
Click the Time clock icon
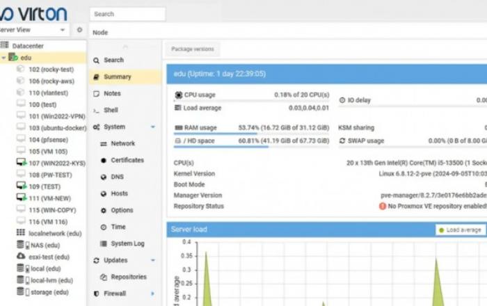104,227
